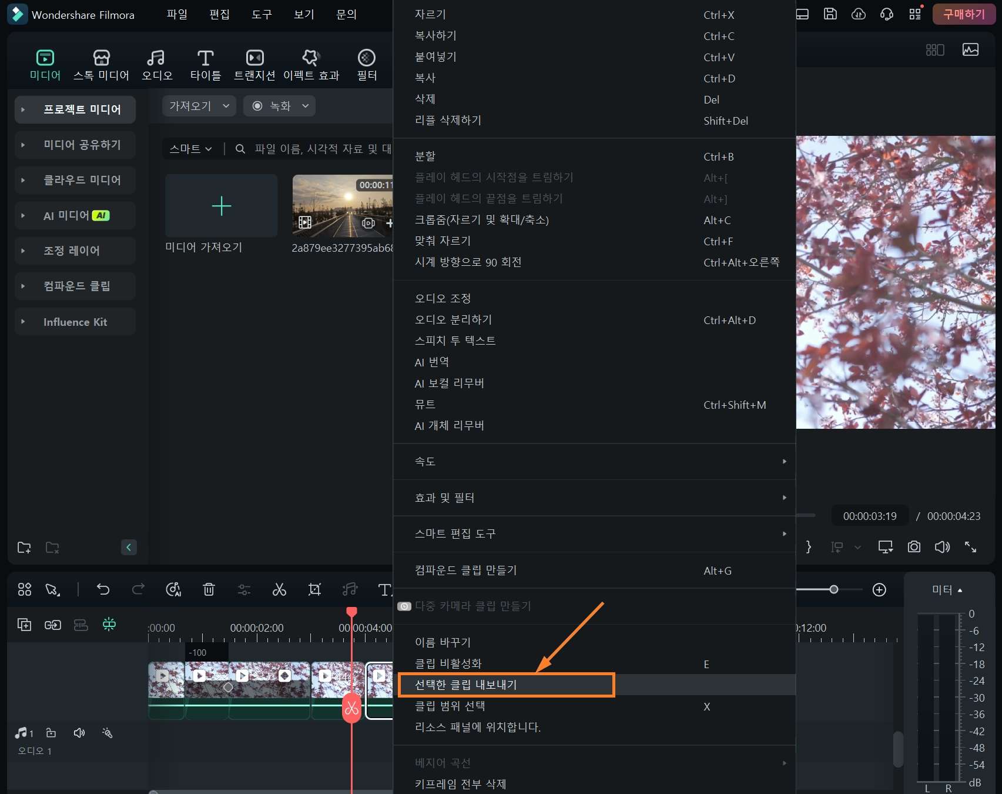Image resolution: width=1002 pixels, height=794 pixels.
Task: Select the sunset video thumbnail
Action: [343, 206]
